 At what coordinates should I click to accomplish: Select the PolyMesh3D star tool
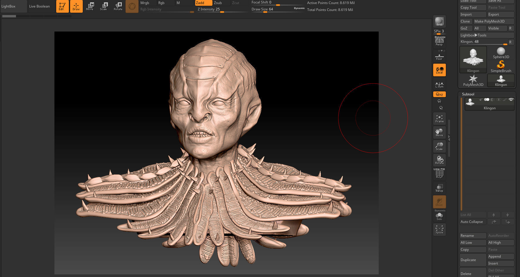[473, 81]
